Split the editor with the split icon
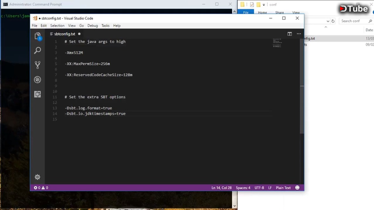Screen dimensions: 374x210 290,34
